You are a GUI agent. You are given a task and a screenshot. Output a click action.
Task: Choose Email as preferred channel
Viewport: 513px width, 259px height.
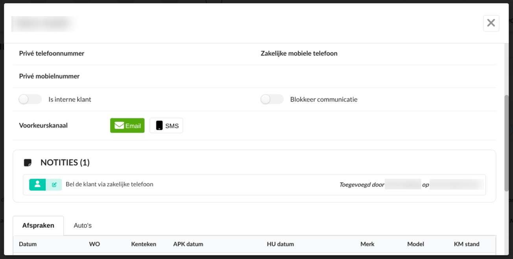127,126
